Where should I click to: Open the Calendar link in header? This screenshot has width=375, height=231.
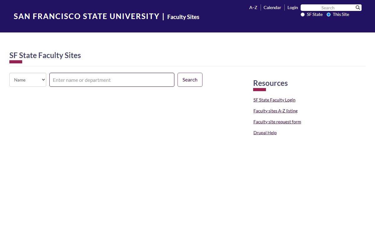pyautogui.click(x=272, y=8)
